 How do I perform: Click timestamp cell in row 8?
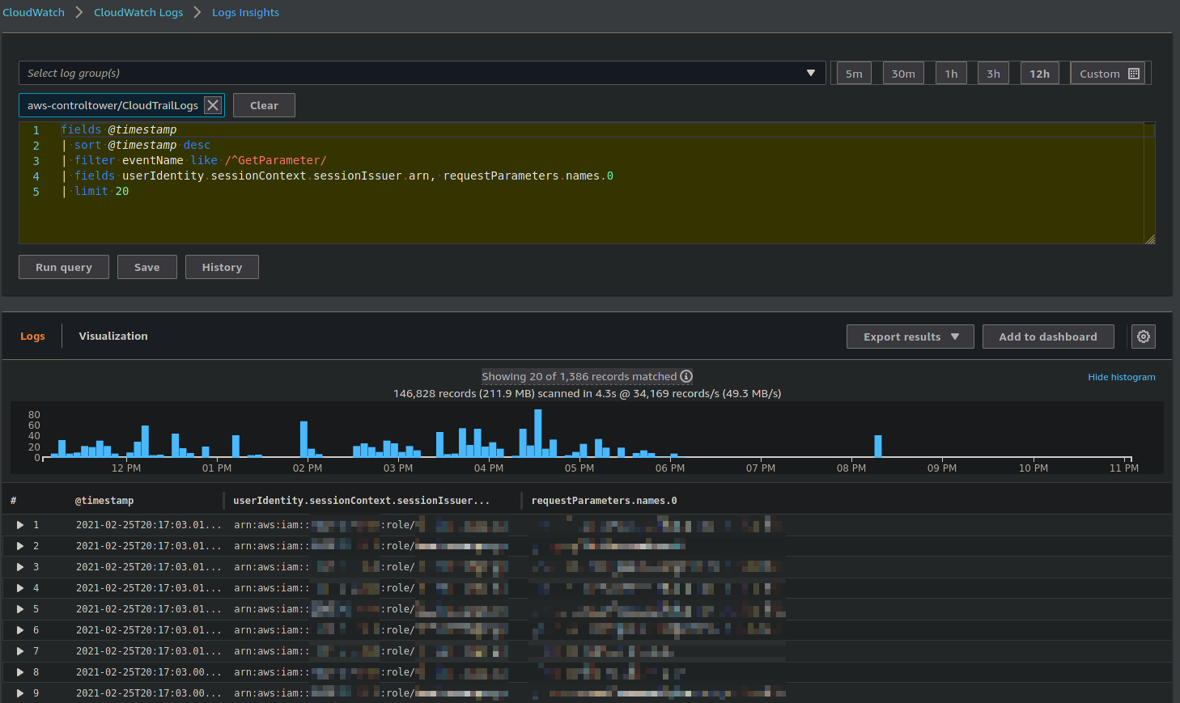point(148,672)
